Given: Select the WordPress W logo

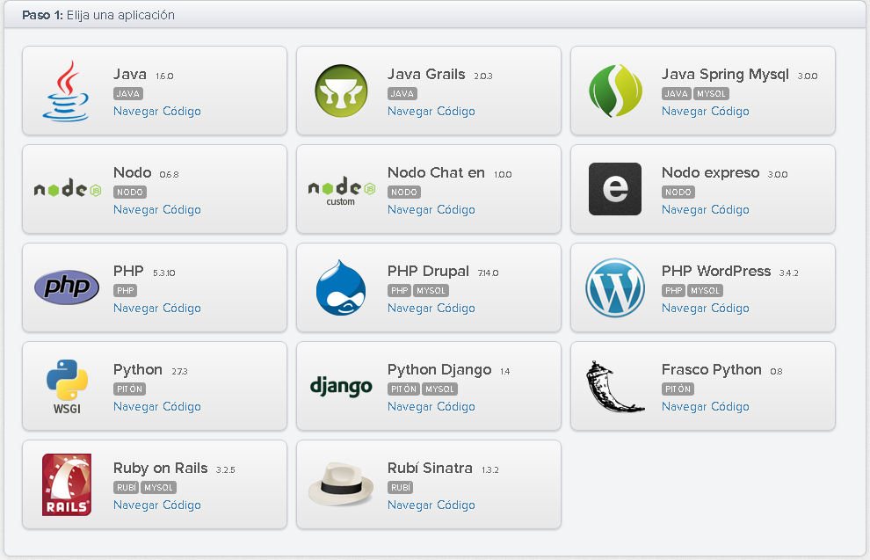Looking at the screenshot, I should coord(615,287).
